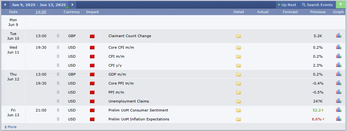347x131 pixels.
Task: Open graph icon for Core CPI m/m
Action: click(x=338, y=47)
